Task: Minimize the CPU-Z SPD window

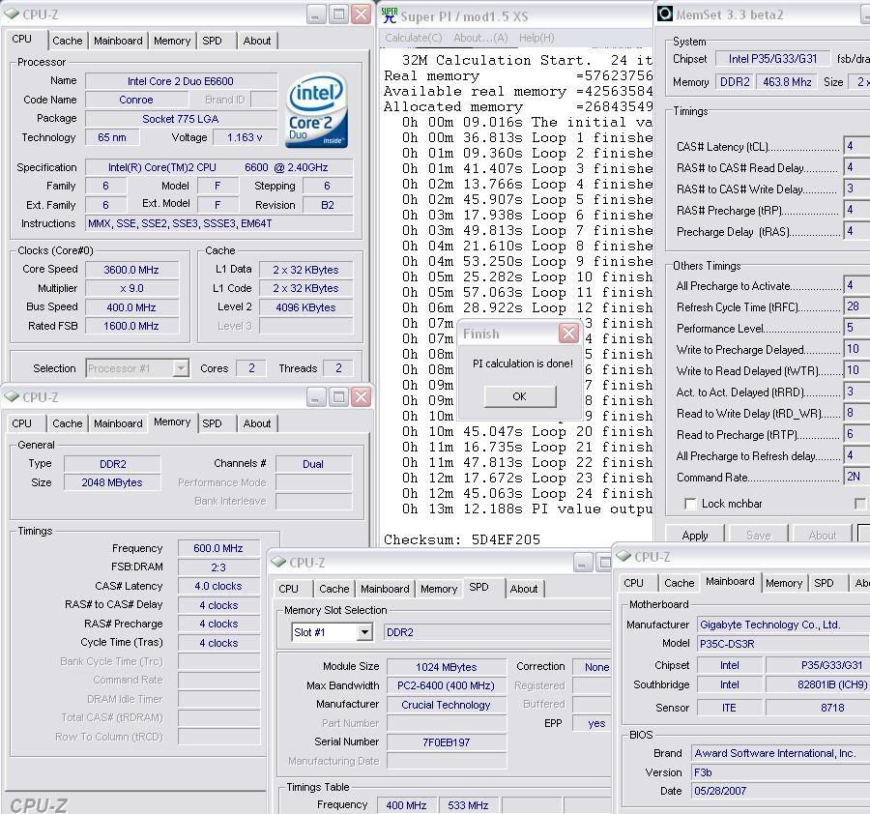Action: (582, 563)
